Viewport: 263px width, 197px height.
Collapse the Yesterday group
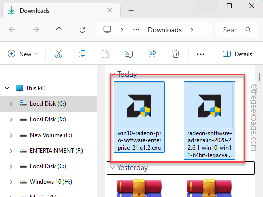coord(112,167)
